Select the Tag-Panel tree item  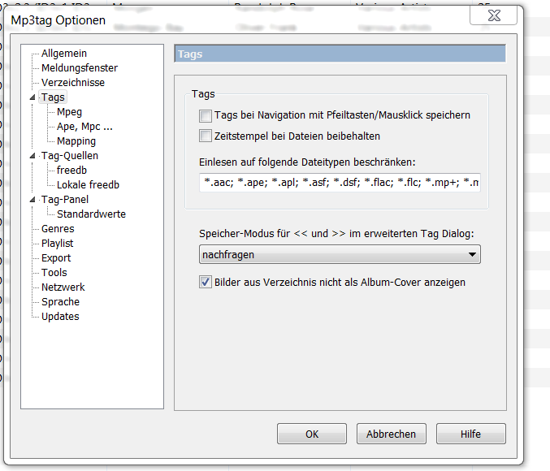tap(65, 200)
